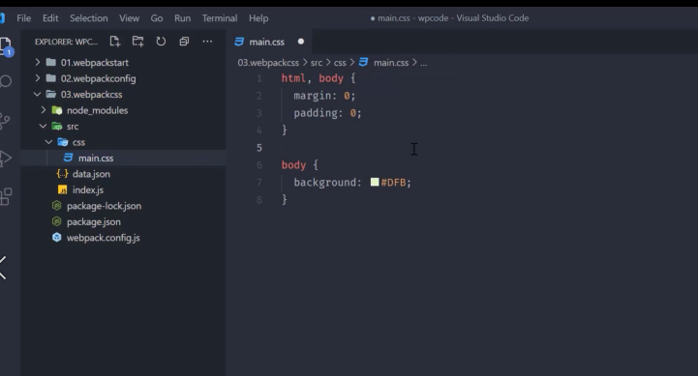Expand the 02.webpackconfig folder chevron
Viewport: 698px width, 376px height.
[x=38, y=78]
